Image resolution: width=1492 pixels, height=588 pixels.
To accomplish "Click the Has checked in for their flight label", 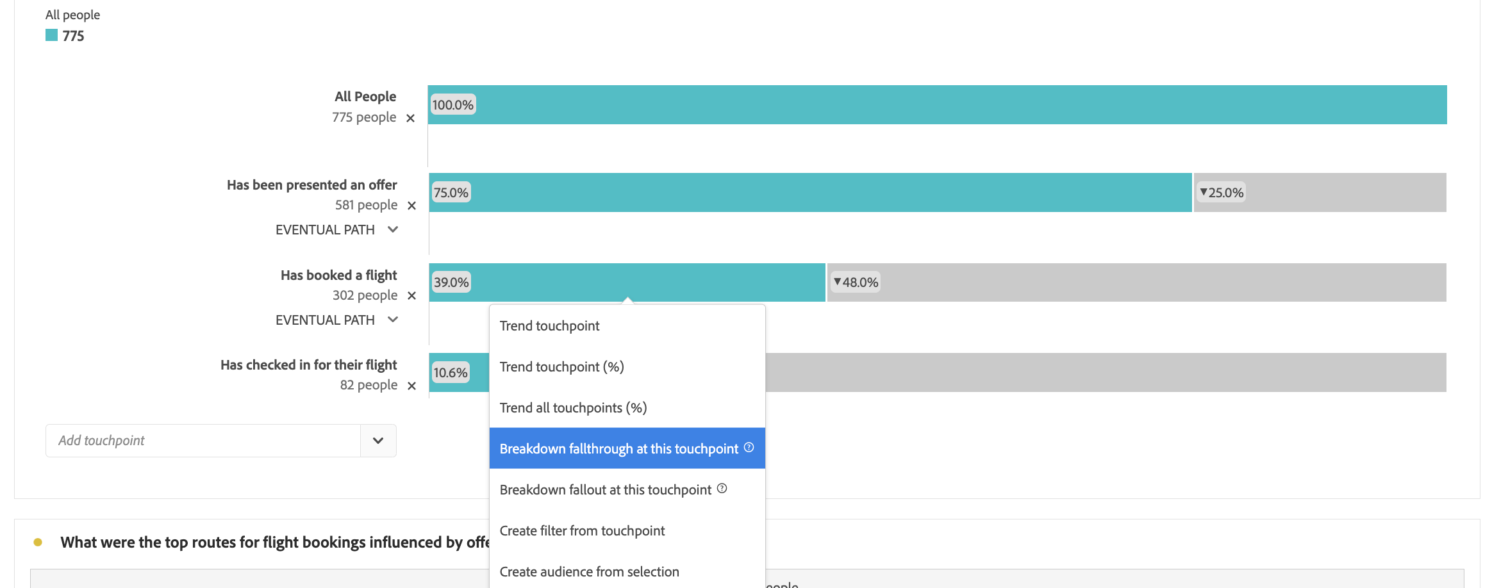I will coord(309,365).
